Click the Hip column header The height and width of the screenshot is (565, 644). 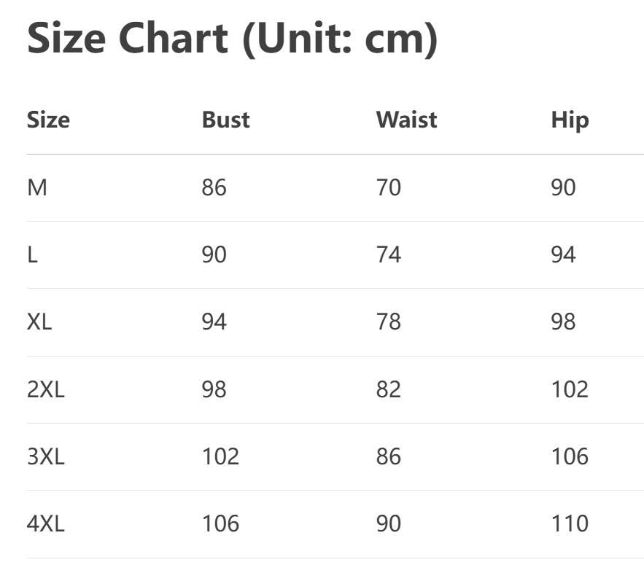tap(570, 120)
